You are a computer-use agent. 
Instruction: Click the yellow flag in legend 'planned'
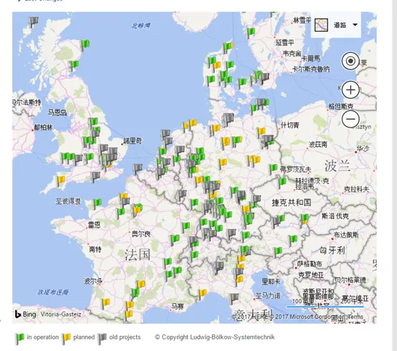coord(66,339)
